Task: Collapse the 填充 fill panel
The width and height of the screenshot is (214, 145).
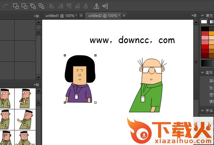Action: (202, 16)
